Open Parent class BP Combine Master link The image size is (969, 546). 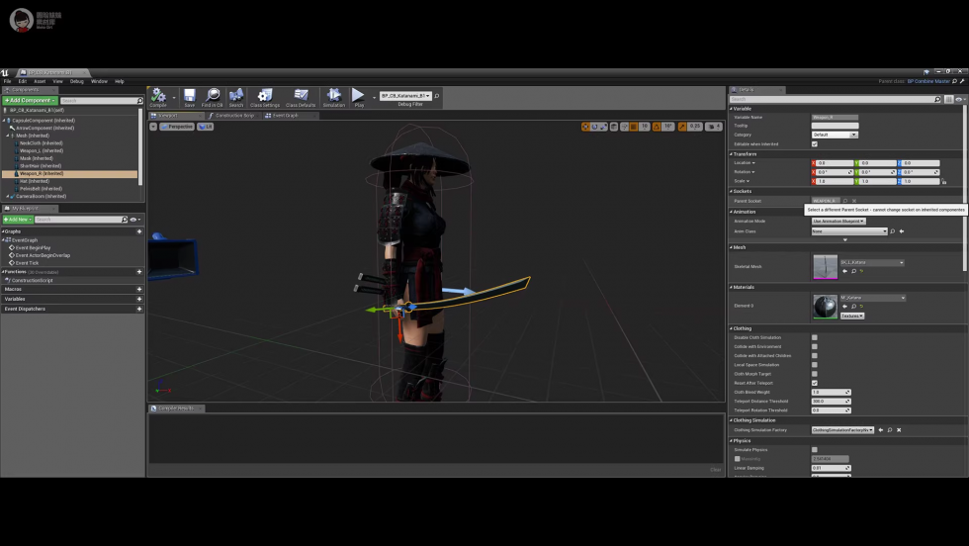point(928,81)
